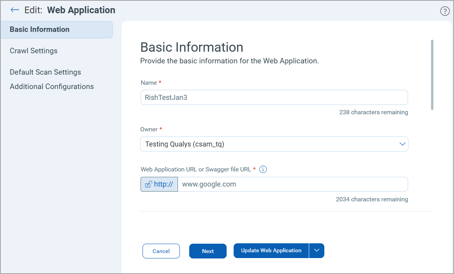The height and width of the screenshot is (274, 454).
Task: Expand the Update Web Application arrow menu
Action: [317, 251]
